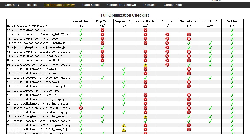
Task: Go to the Content Breakdown tab
Action: pos(122,5)
